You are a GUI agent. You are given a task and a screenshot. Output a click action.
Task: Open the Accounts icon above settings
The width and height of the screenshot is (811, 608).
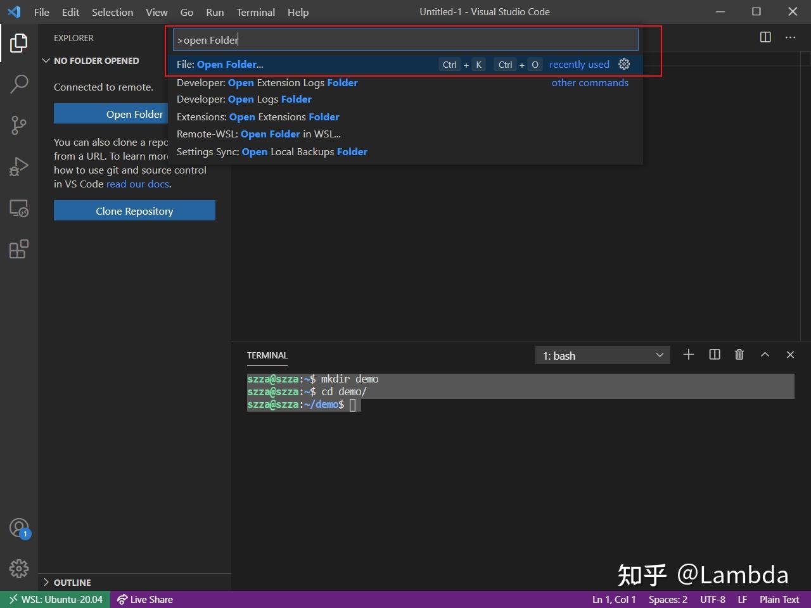click(18, 528)
